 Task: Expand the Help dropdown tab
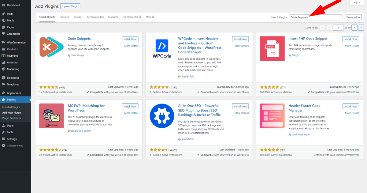(357, 2)
